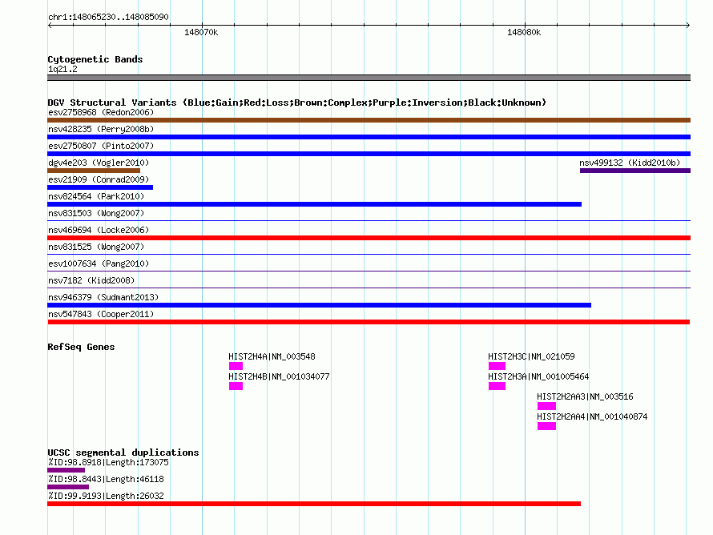Click the segmental duplication bar Length:173075

(66, 470)
